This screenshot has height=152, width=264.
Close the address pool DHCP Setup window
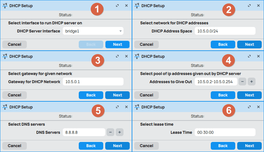point(258,56)
